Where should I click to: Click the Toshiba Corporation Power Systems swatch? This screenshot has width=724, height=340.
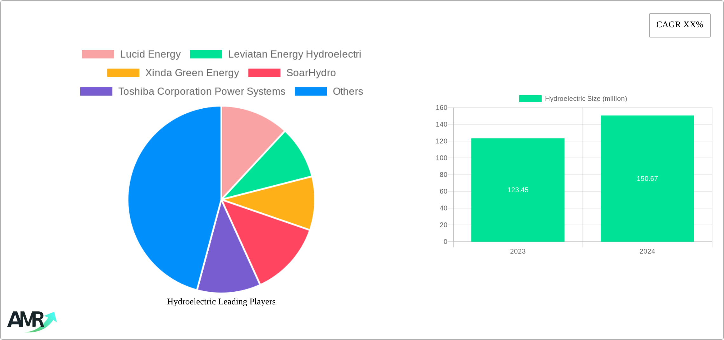[x=96, y=92]
